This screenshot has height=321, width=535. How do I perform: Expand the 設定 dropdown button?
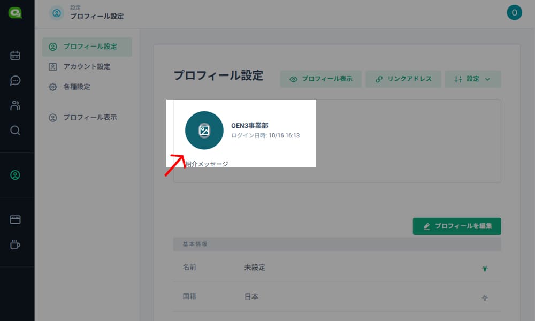472,79
